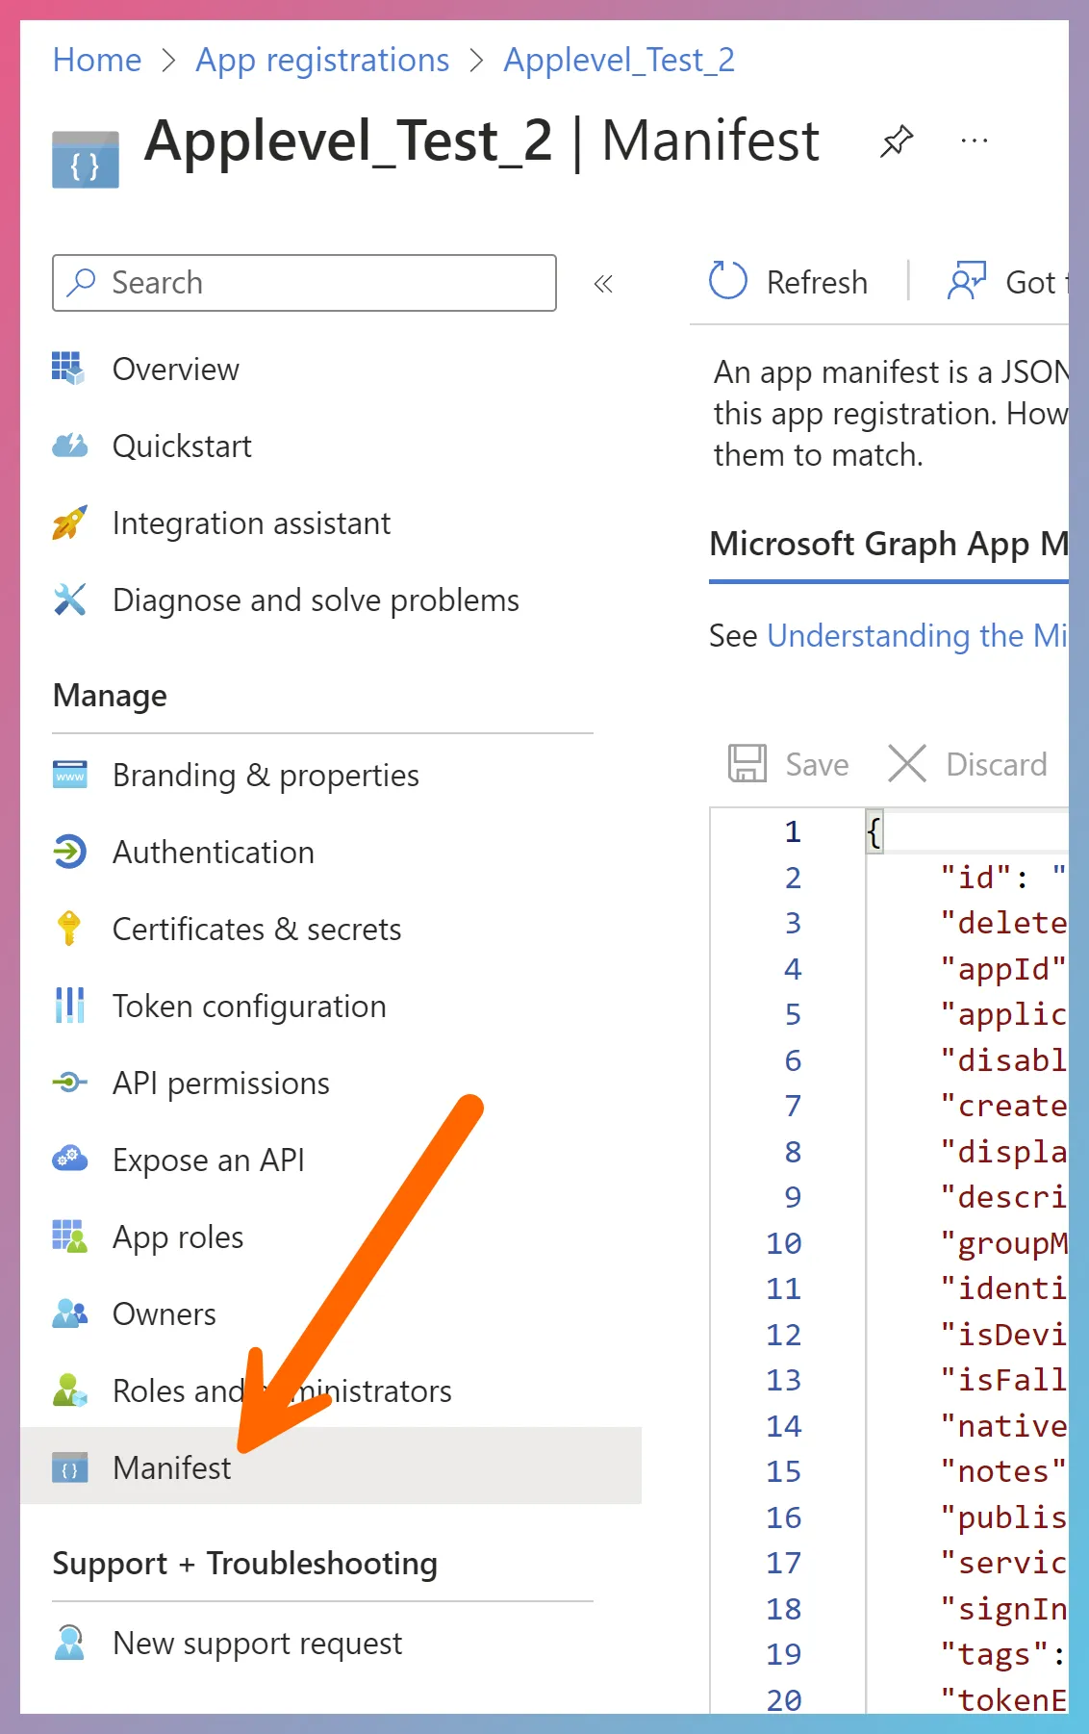Screen dimensions: 1089x1734
Task: Click the Quickstart cloud icon
Action: [x=69, y=446]
